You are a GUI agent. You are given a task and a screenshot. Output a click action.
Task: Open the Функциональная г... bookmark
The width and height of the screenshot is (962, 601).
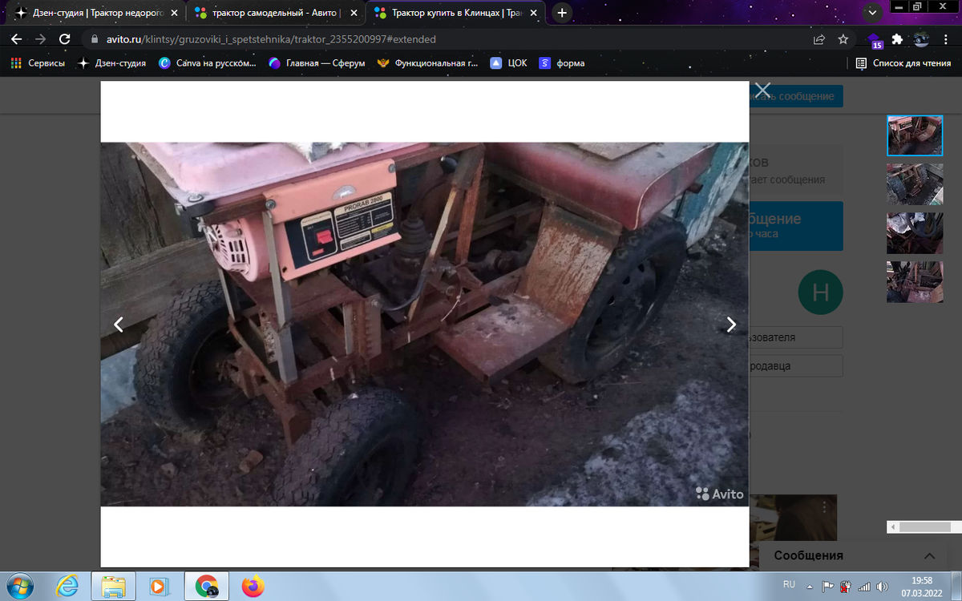(x=427, y=63)
